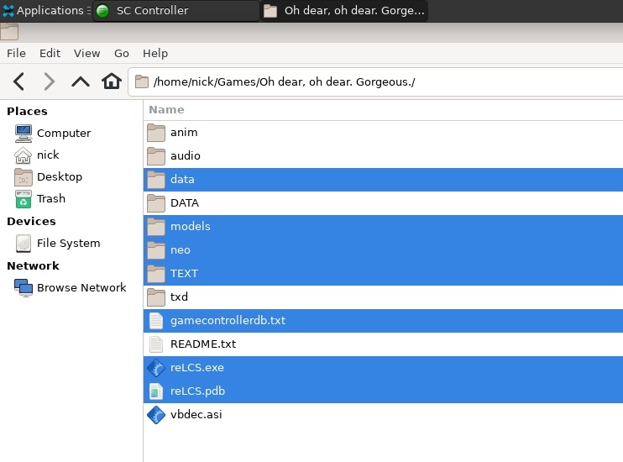
Task: Click the reLCS.pdb file icon
Action: point(155,391)
